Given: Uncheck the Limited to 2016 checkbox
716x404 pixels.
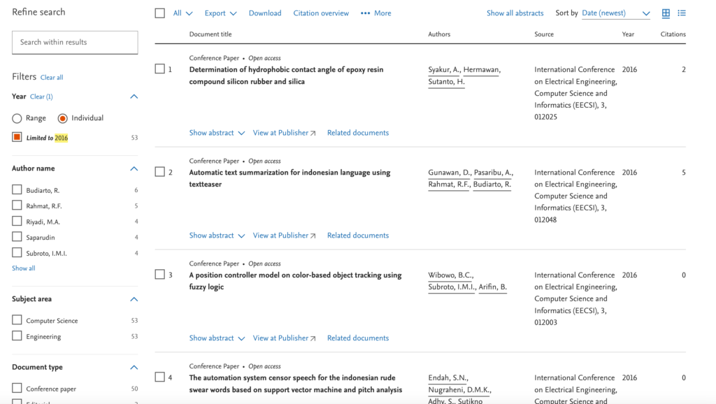Looking at the screenshot, I should pos(17,138).
